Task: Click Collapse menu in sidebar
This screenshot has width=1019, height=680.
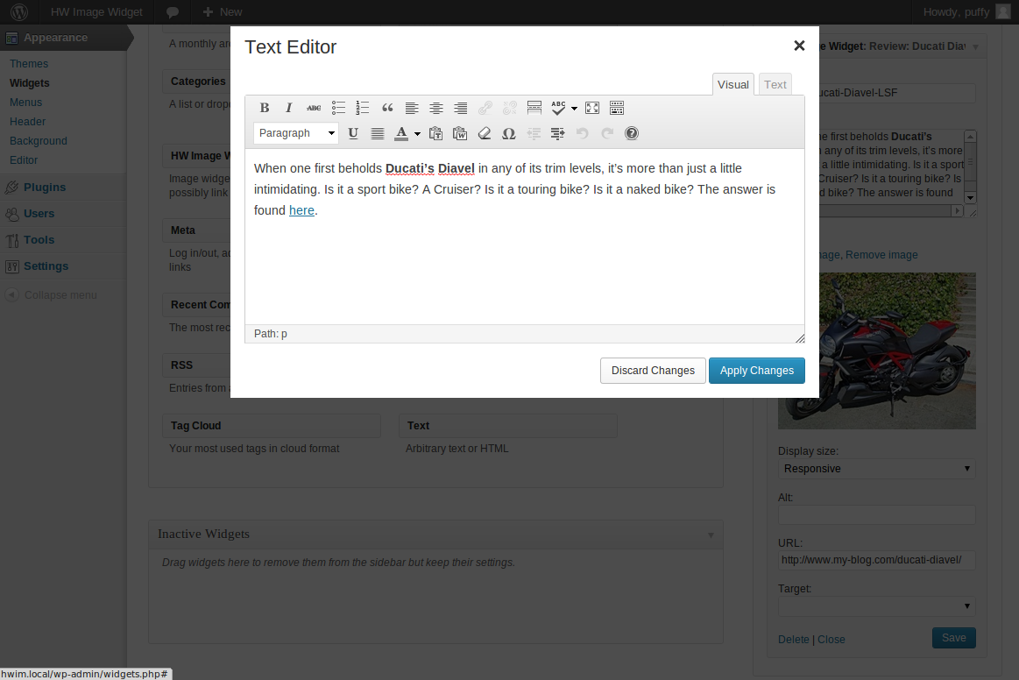Action: click(51, 295)
